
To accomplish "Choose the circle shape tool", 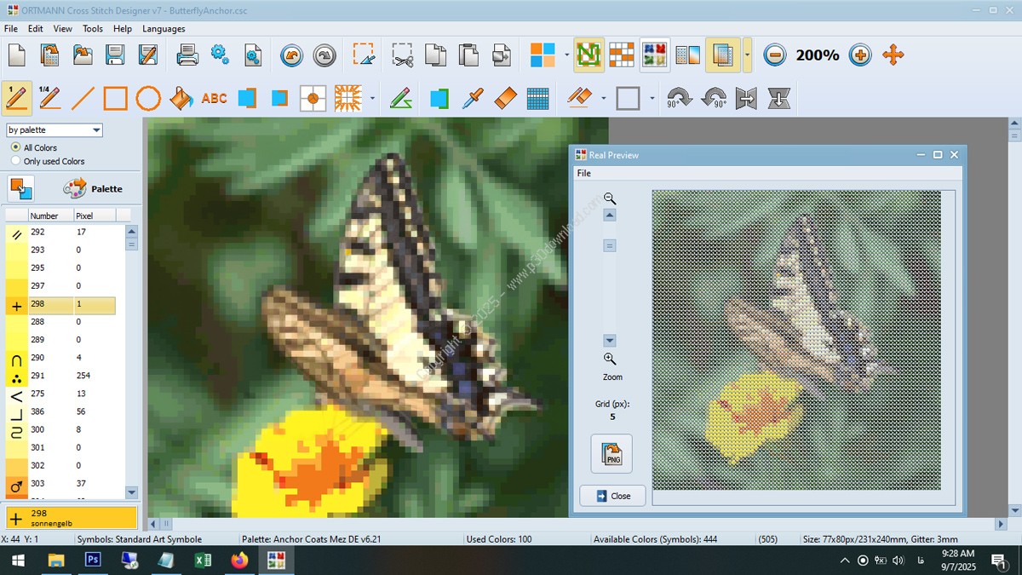I will 148,99.
